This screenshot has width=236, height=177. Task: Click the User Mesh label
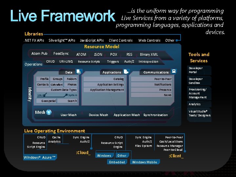coord(69,115)
